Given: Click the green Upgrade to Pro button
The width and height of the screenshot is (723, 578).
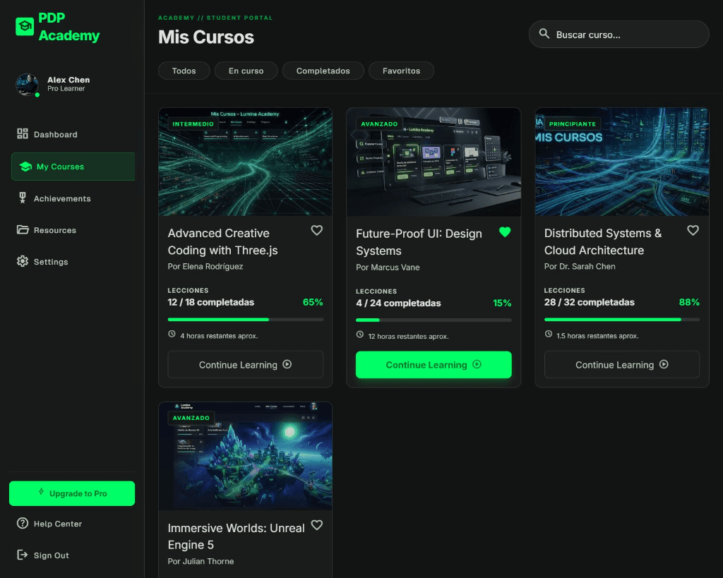Looking at the screenshot, I should click(72, 493).
